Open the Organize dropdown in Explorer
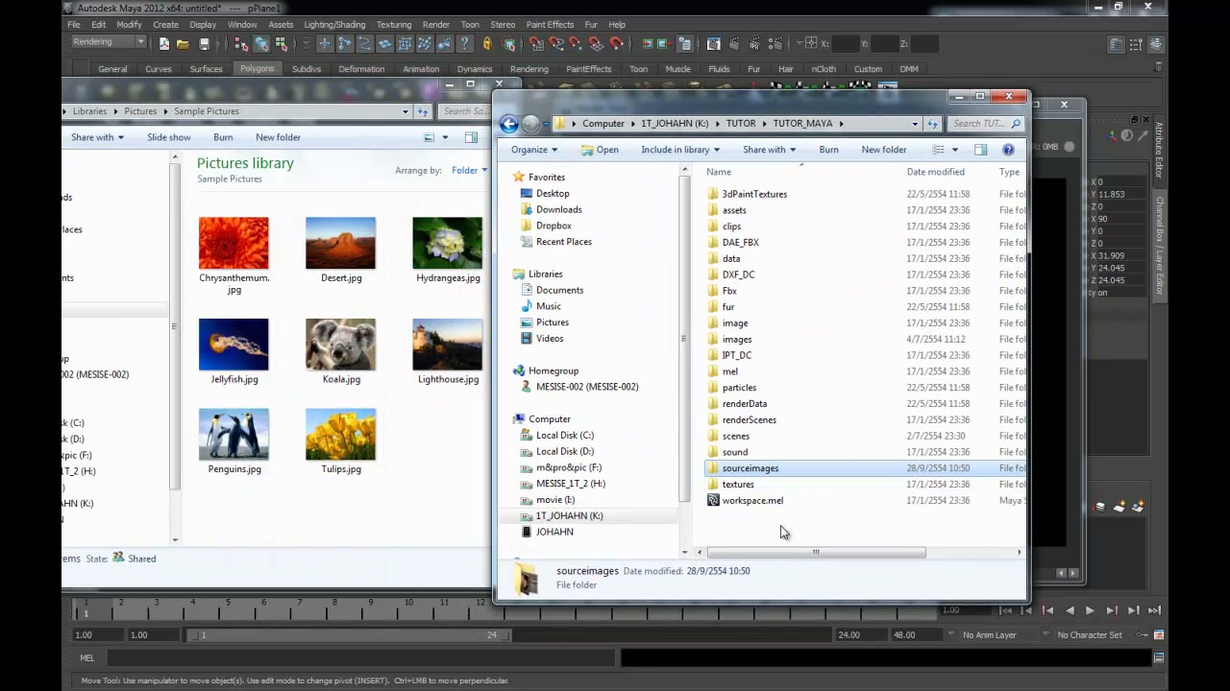1230x691 pixels. [534, 150]
